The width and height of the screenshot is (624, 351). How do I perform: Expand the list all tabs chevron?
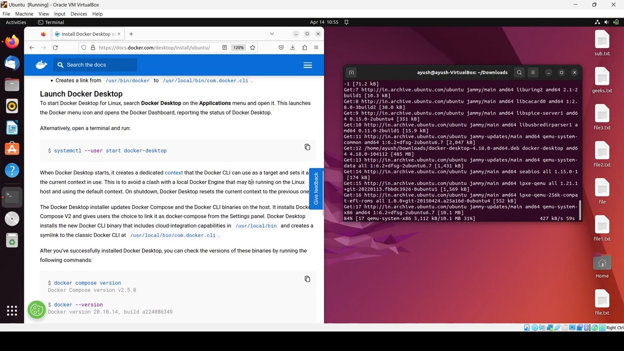[x=272, y=34]
